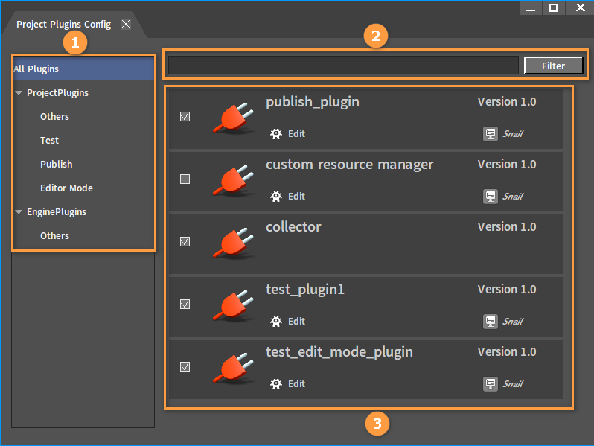This screenshot has width=594, height=446.
Task: Click the custom resource manager title text
Action: 349,165
